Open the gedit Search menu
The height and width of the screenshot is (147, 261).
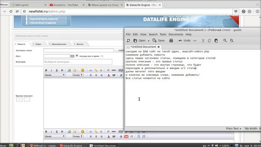(x=153, y=34)
